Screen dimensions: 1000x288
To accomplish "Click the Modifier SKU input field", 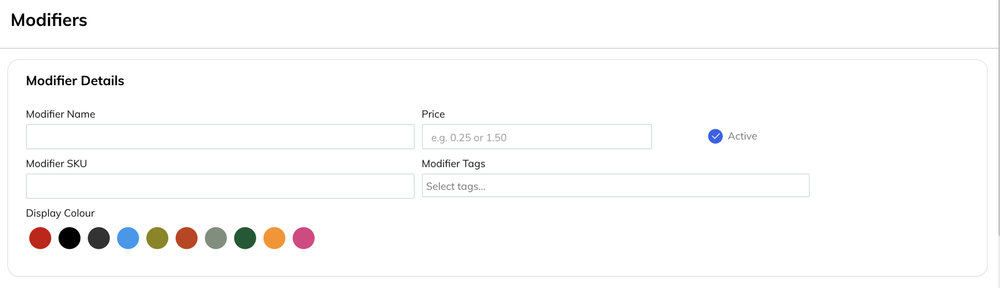I will [220, 186].
